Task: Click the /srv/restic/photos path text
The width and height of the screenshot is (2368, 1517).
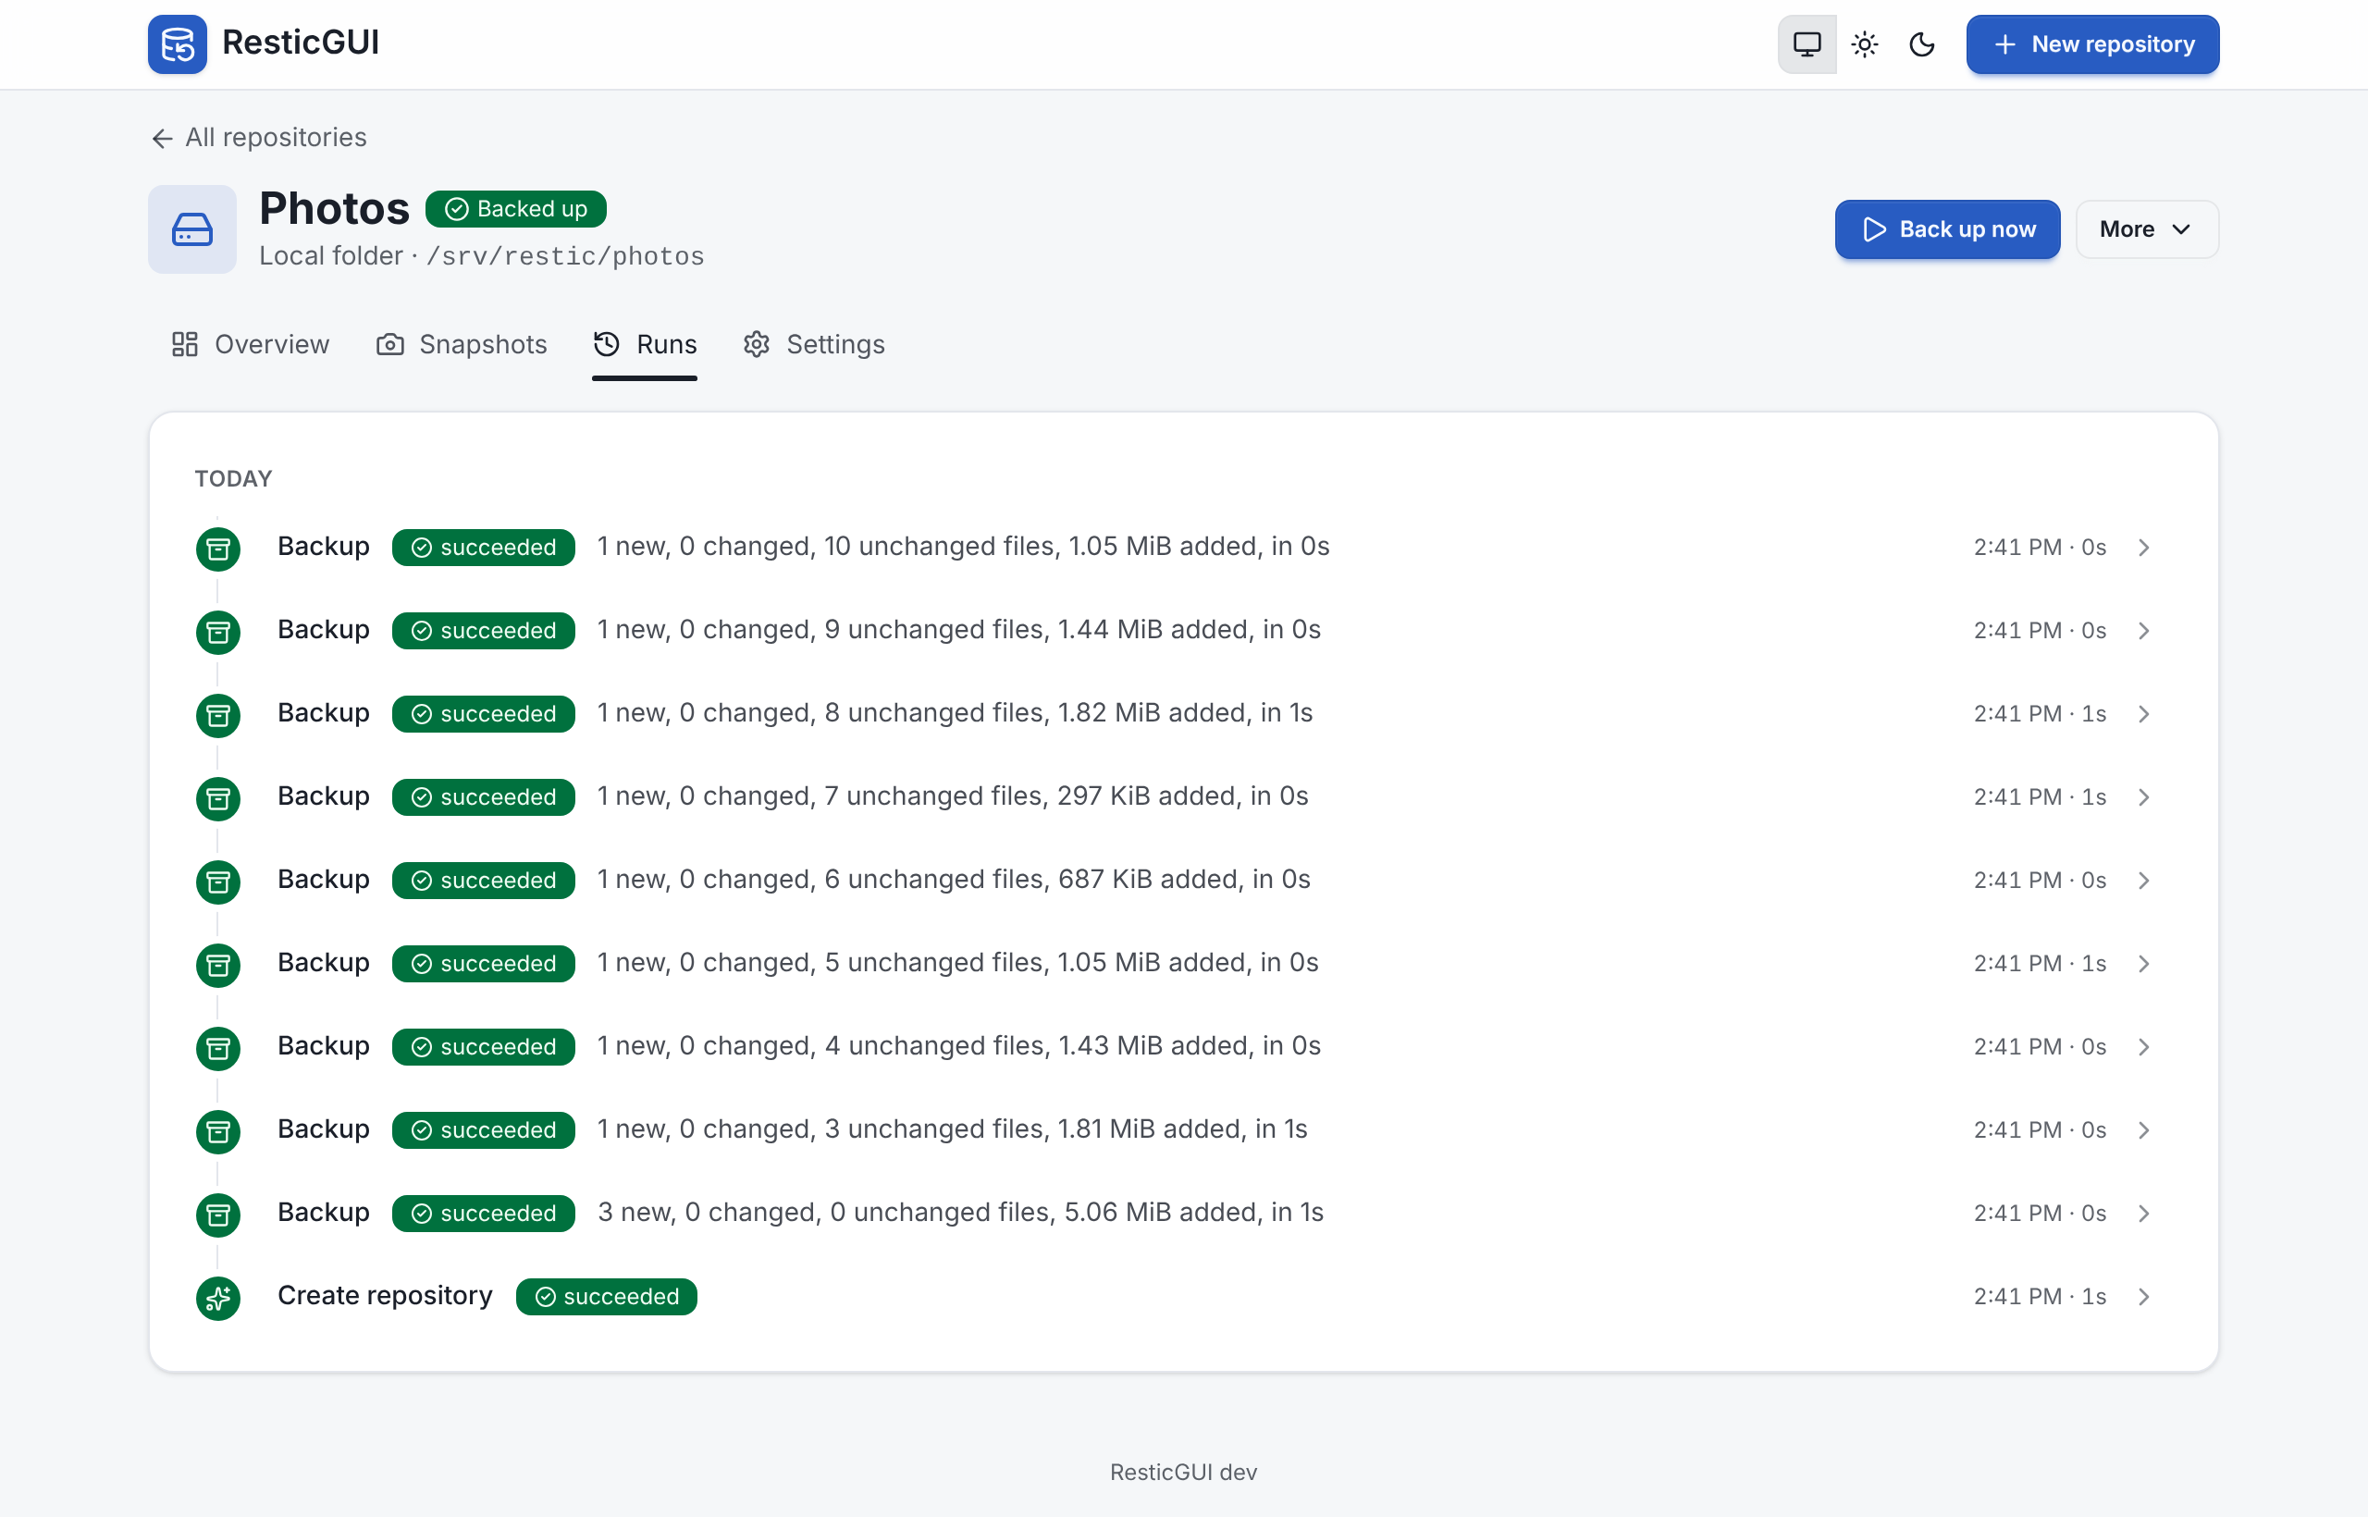Action: (565, 256)
